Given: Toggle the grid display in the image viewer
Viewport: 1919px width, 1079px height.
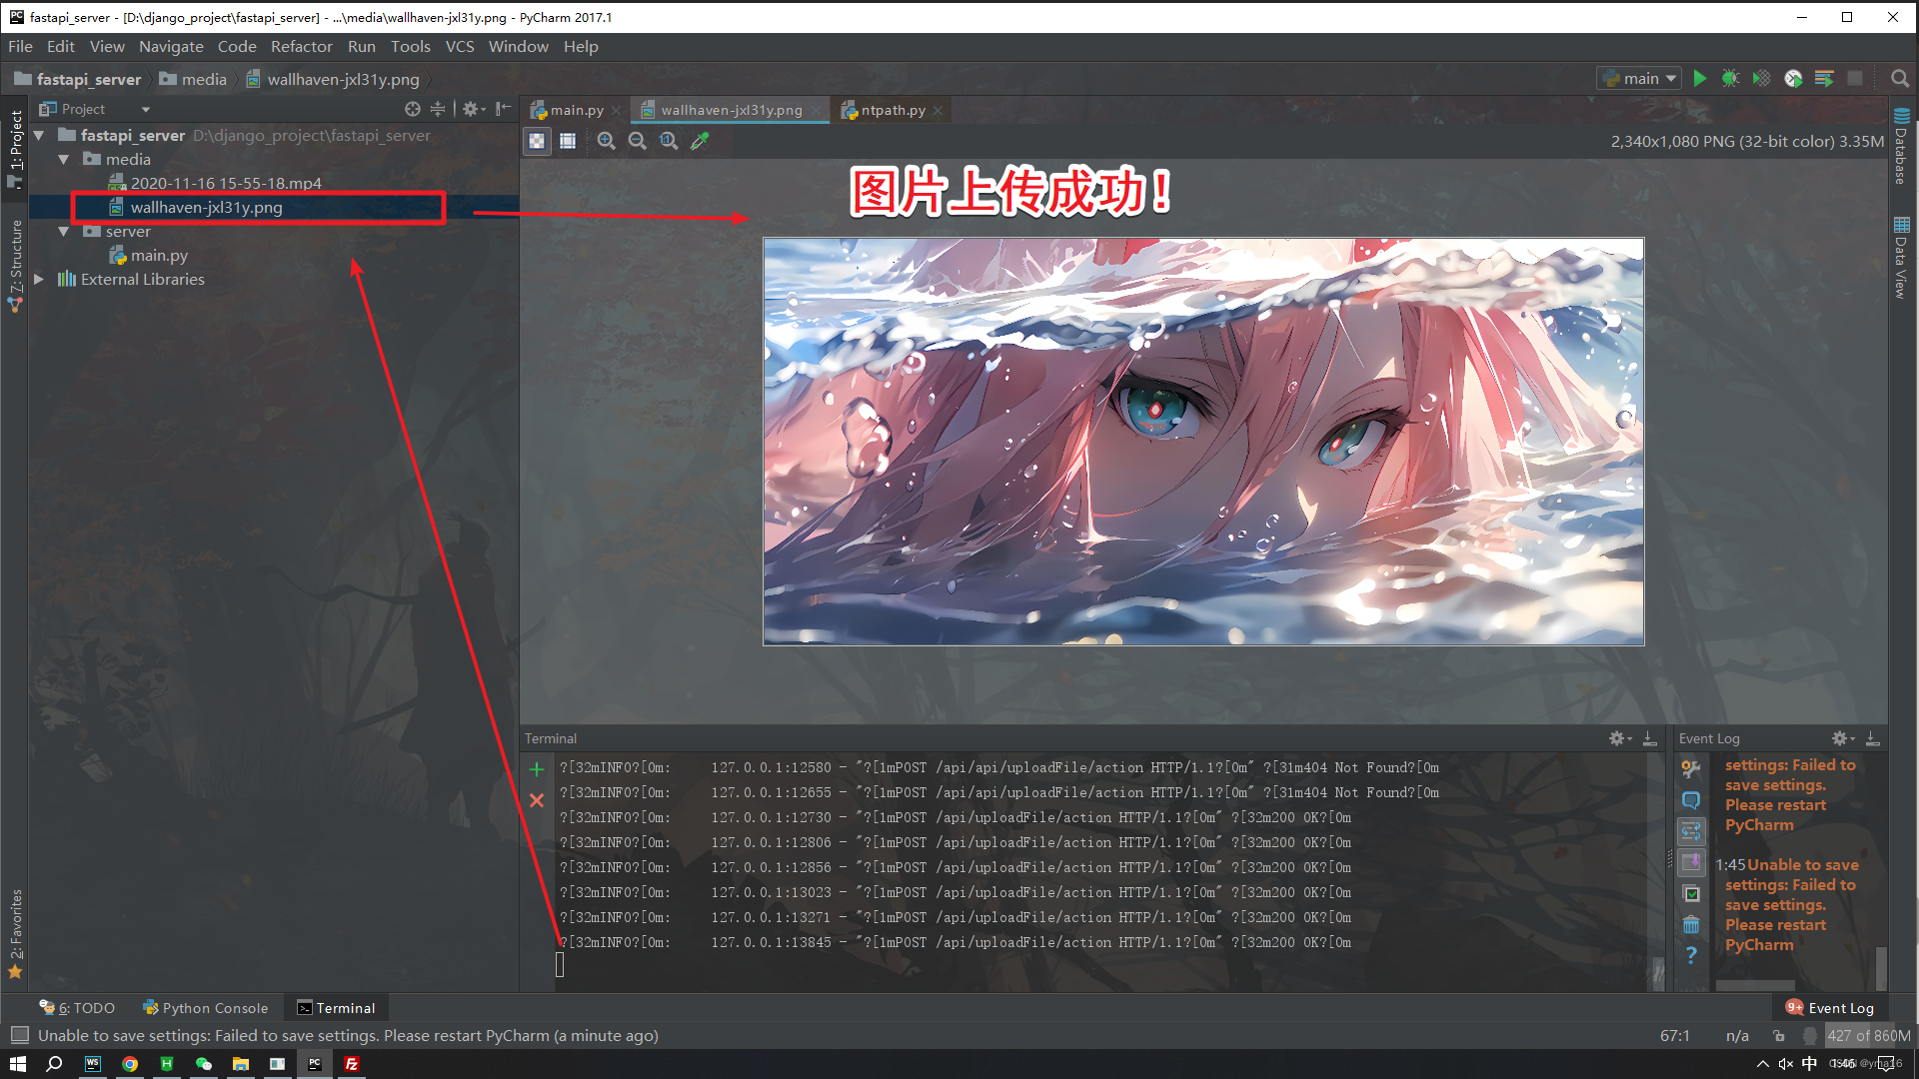Looking at the screenshot, I should [x=568, y=141].
